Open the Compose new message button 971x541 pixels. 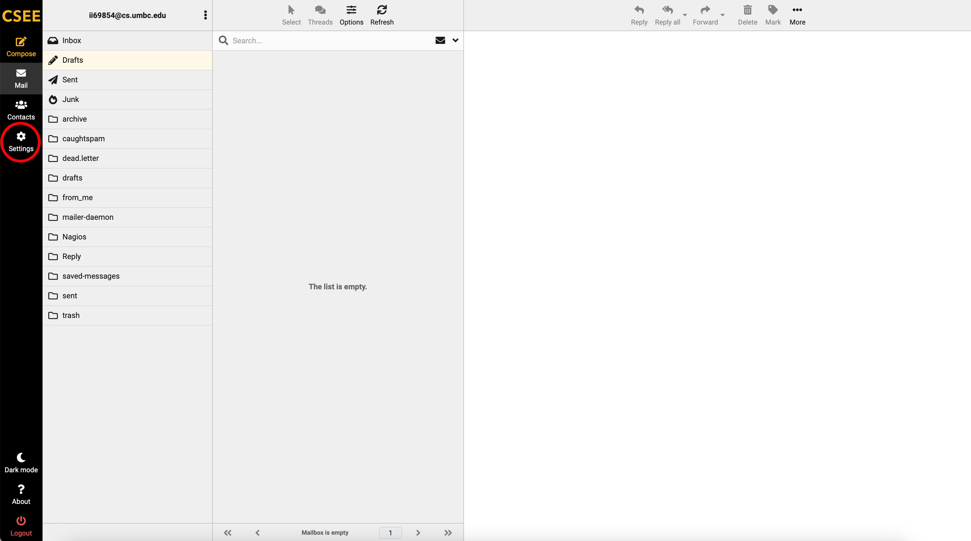click(x=21, y=47)
